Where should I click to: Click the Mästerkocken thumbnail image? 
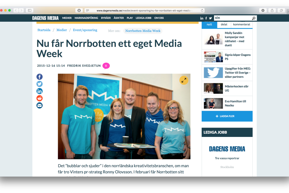click(213, 88)
